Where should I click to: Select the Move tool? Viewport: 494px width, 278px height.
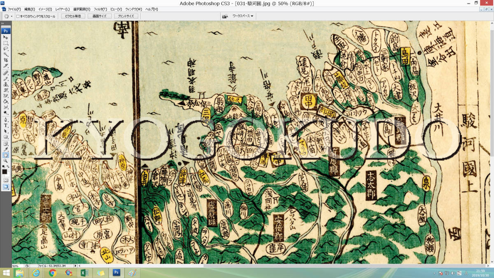pos(6,37)
